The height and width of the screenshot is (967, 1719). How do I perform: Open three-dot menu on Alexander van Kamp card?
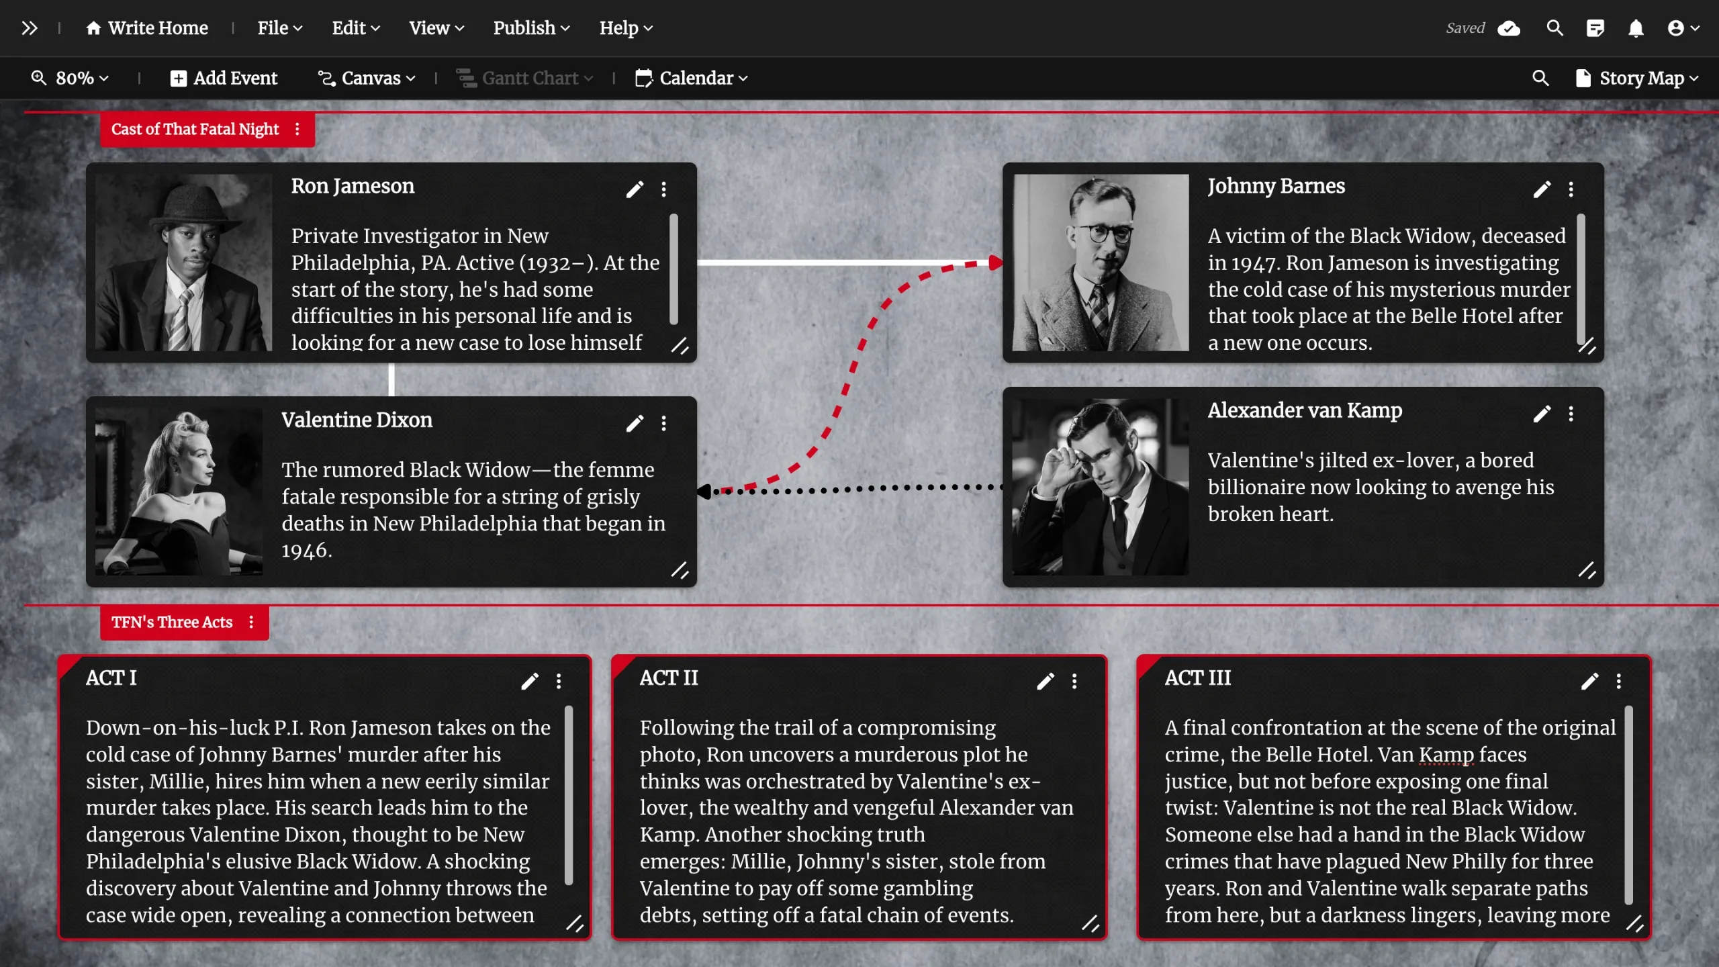click(x=1571, y=414)
